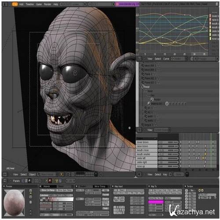Image resolution: width=220 pixels, height=220 pixels.
Task: Click the action editor window type icon
Action: point(139,174)
